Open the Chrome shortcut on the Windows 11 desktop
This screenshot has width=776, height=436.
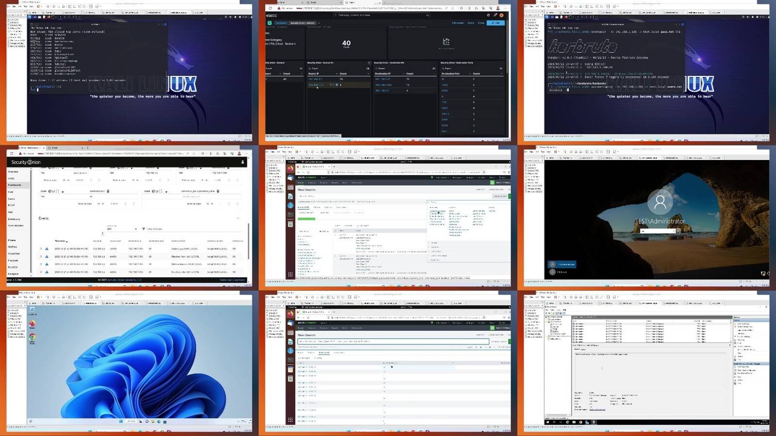tap(32, 338)
